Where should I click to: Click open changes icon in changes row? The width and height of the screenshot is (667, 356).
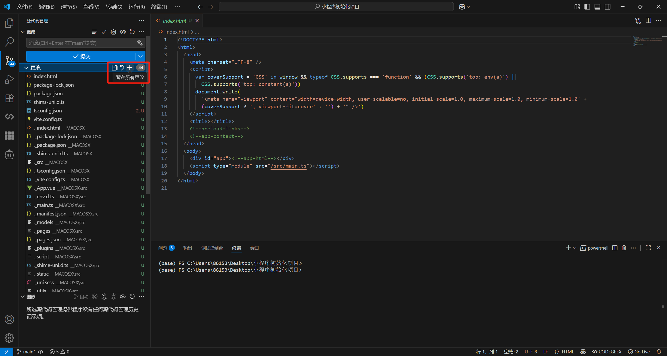click(114, 68)
